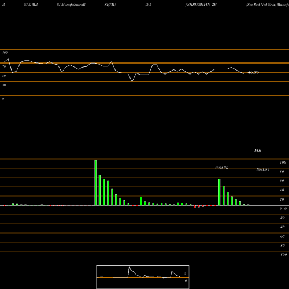Click the SI & MR header text

(x=31, y=5)
